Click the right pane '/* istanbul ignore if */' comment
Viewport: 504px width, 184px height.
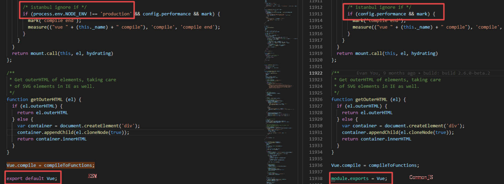click(x=379, y=7)
